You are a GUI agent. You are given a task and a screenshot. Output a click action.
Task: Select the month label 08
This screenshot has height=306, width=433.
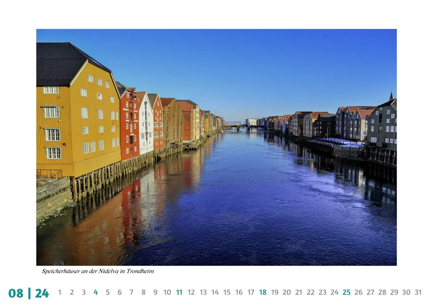click(x=16, y=293)
